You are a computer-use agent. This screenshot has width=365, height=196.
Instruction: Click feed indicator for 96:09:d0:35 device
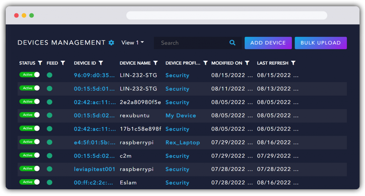49,75
